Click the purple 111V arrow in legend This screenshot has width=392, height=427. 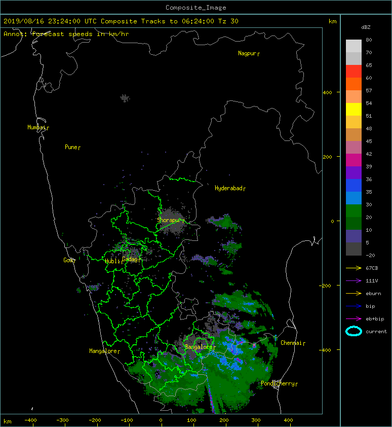pos(354,281)
